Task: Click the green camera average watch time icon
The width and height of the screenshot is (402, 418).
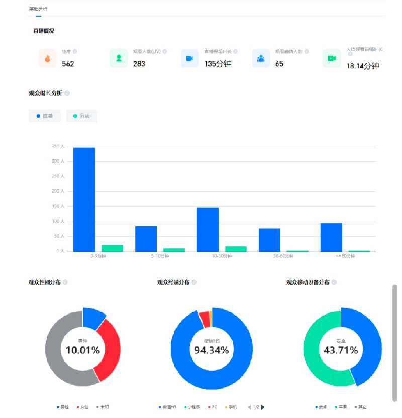Action: tap(332, 58)
